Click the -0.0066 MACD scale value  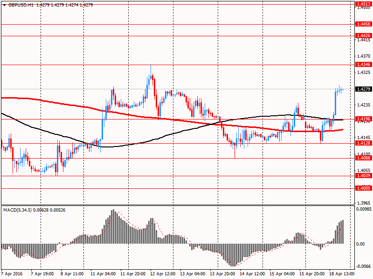(x=364, y=266)
